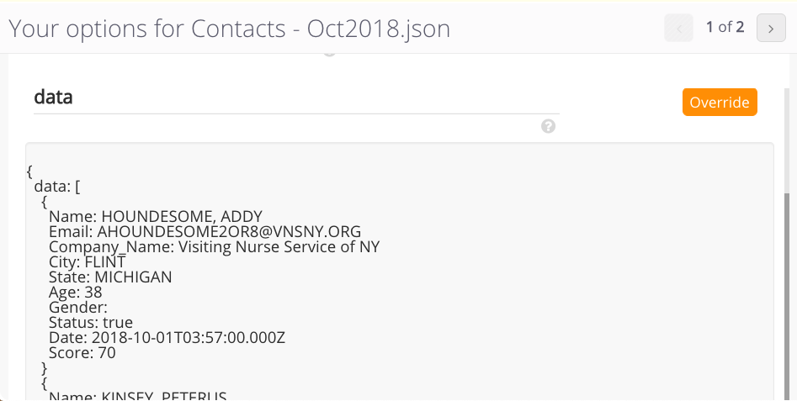This screenshot has height=401, width=797.
Task: Click the Status: true entry
Action: coord(91,323)
